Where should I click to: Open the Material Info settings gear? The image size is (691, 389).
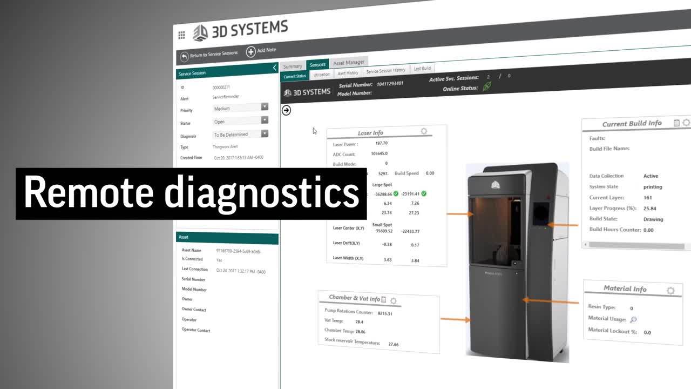[x=670, y=290]
